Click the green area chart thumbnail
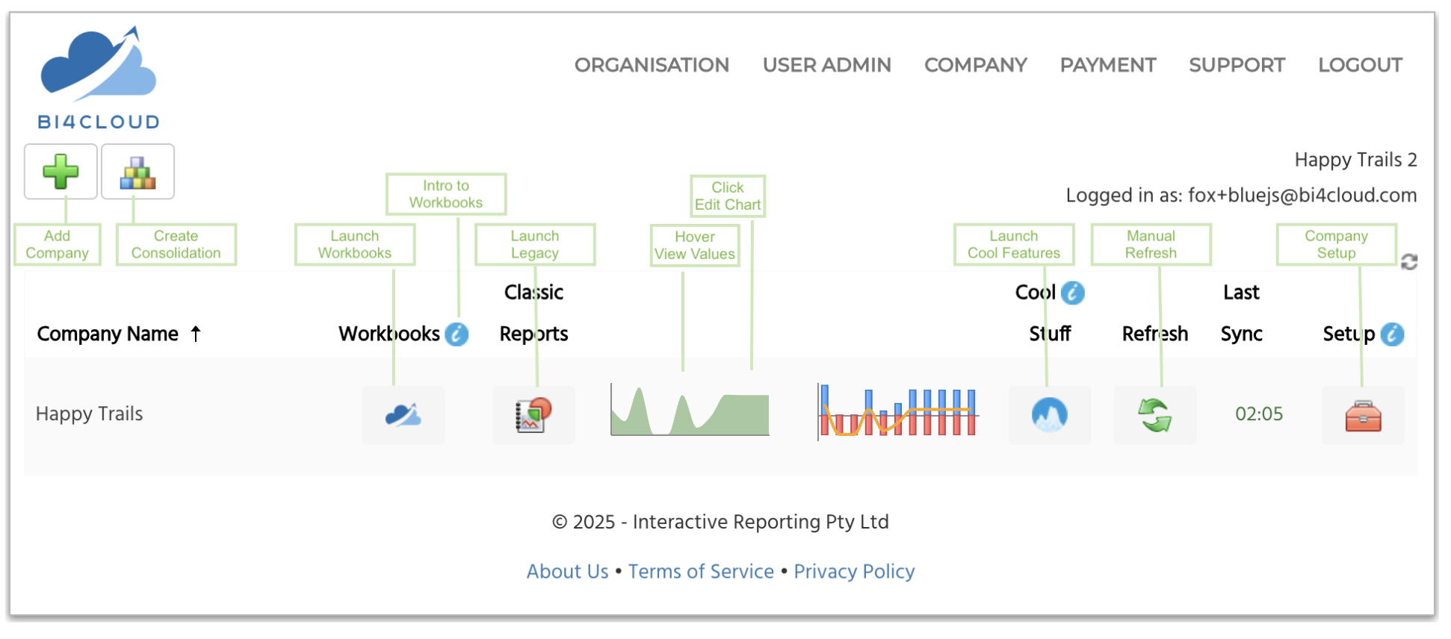 690,410
